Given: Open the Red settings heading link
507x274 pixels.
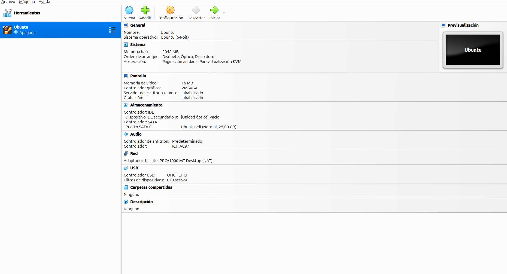Looking at the screenshot, I should [134, 154].
